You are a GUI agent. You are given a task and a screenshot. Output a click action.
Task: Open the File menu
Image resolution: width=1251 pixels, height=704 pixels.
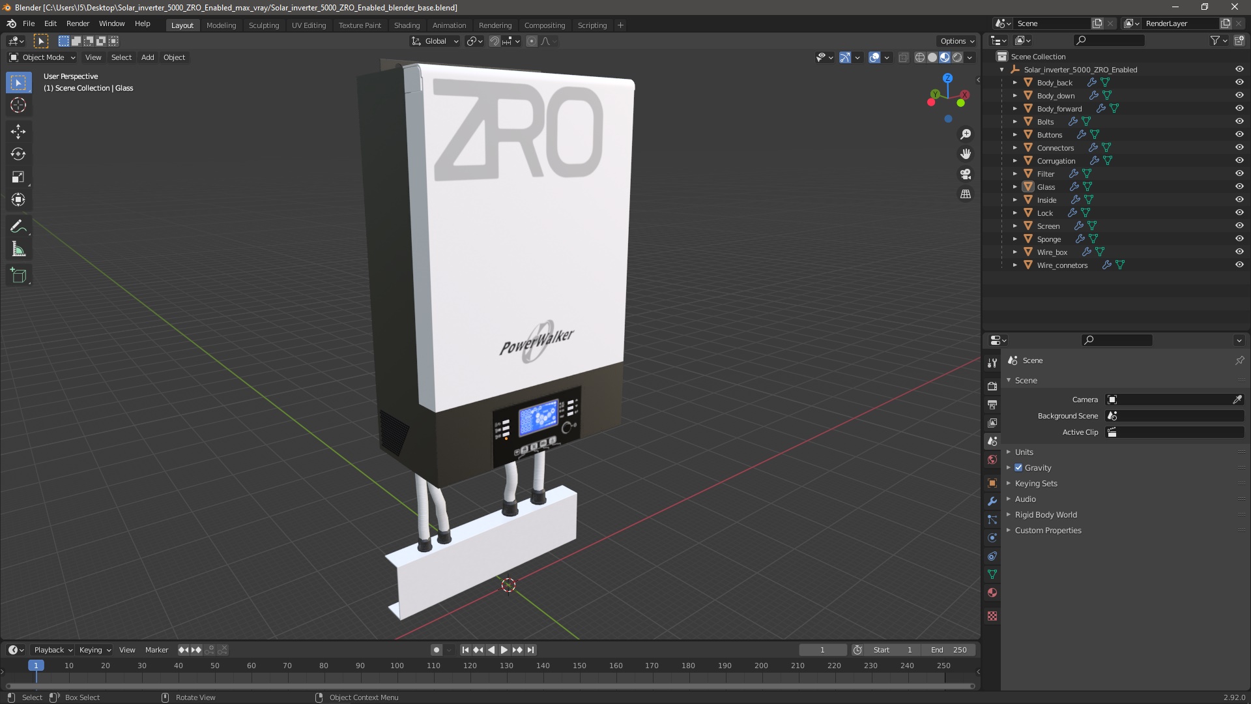point(29,23)
